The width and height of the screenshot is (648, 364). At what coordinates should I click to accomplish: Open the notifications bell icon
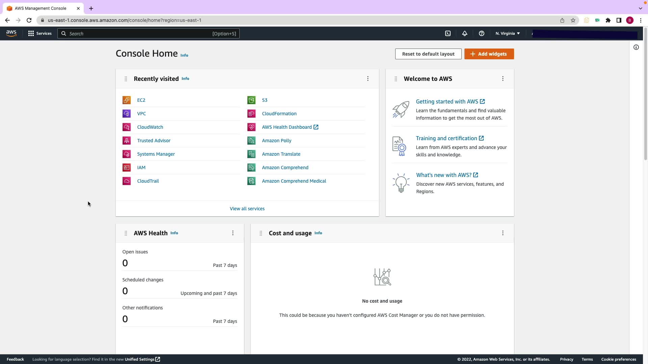(465, 33)
